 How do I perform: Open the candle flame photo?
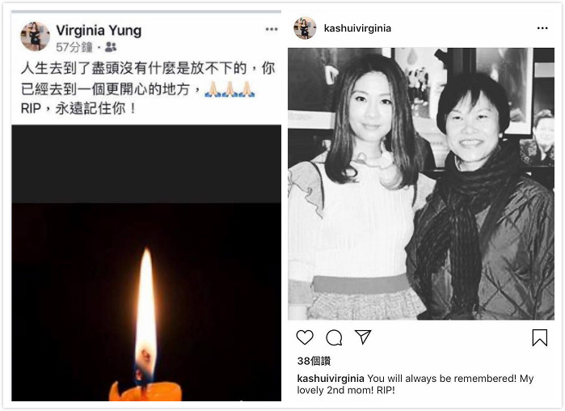(x=146, y=263)
